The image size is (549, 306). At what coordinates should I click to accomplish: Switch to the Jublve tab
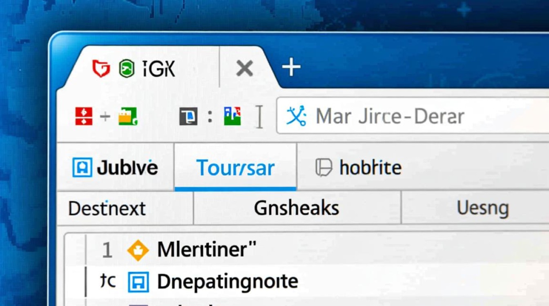pos(115,168)
